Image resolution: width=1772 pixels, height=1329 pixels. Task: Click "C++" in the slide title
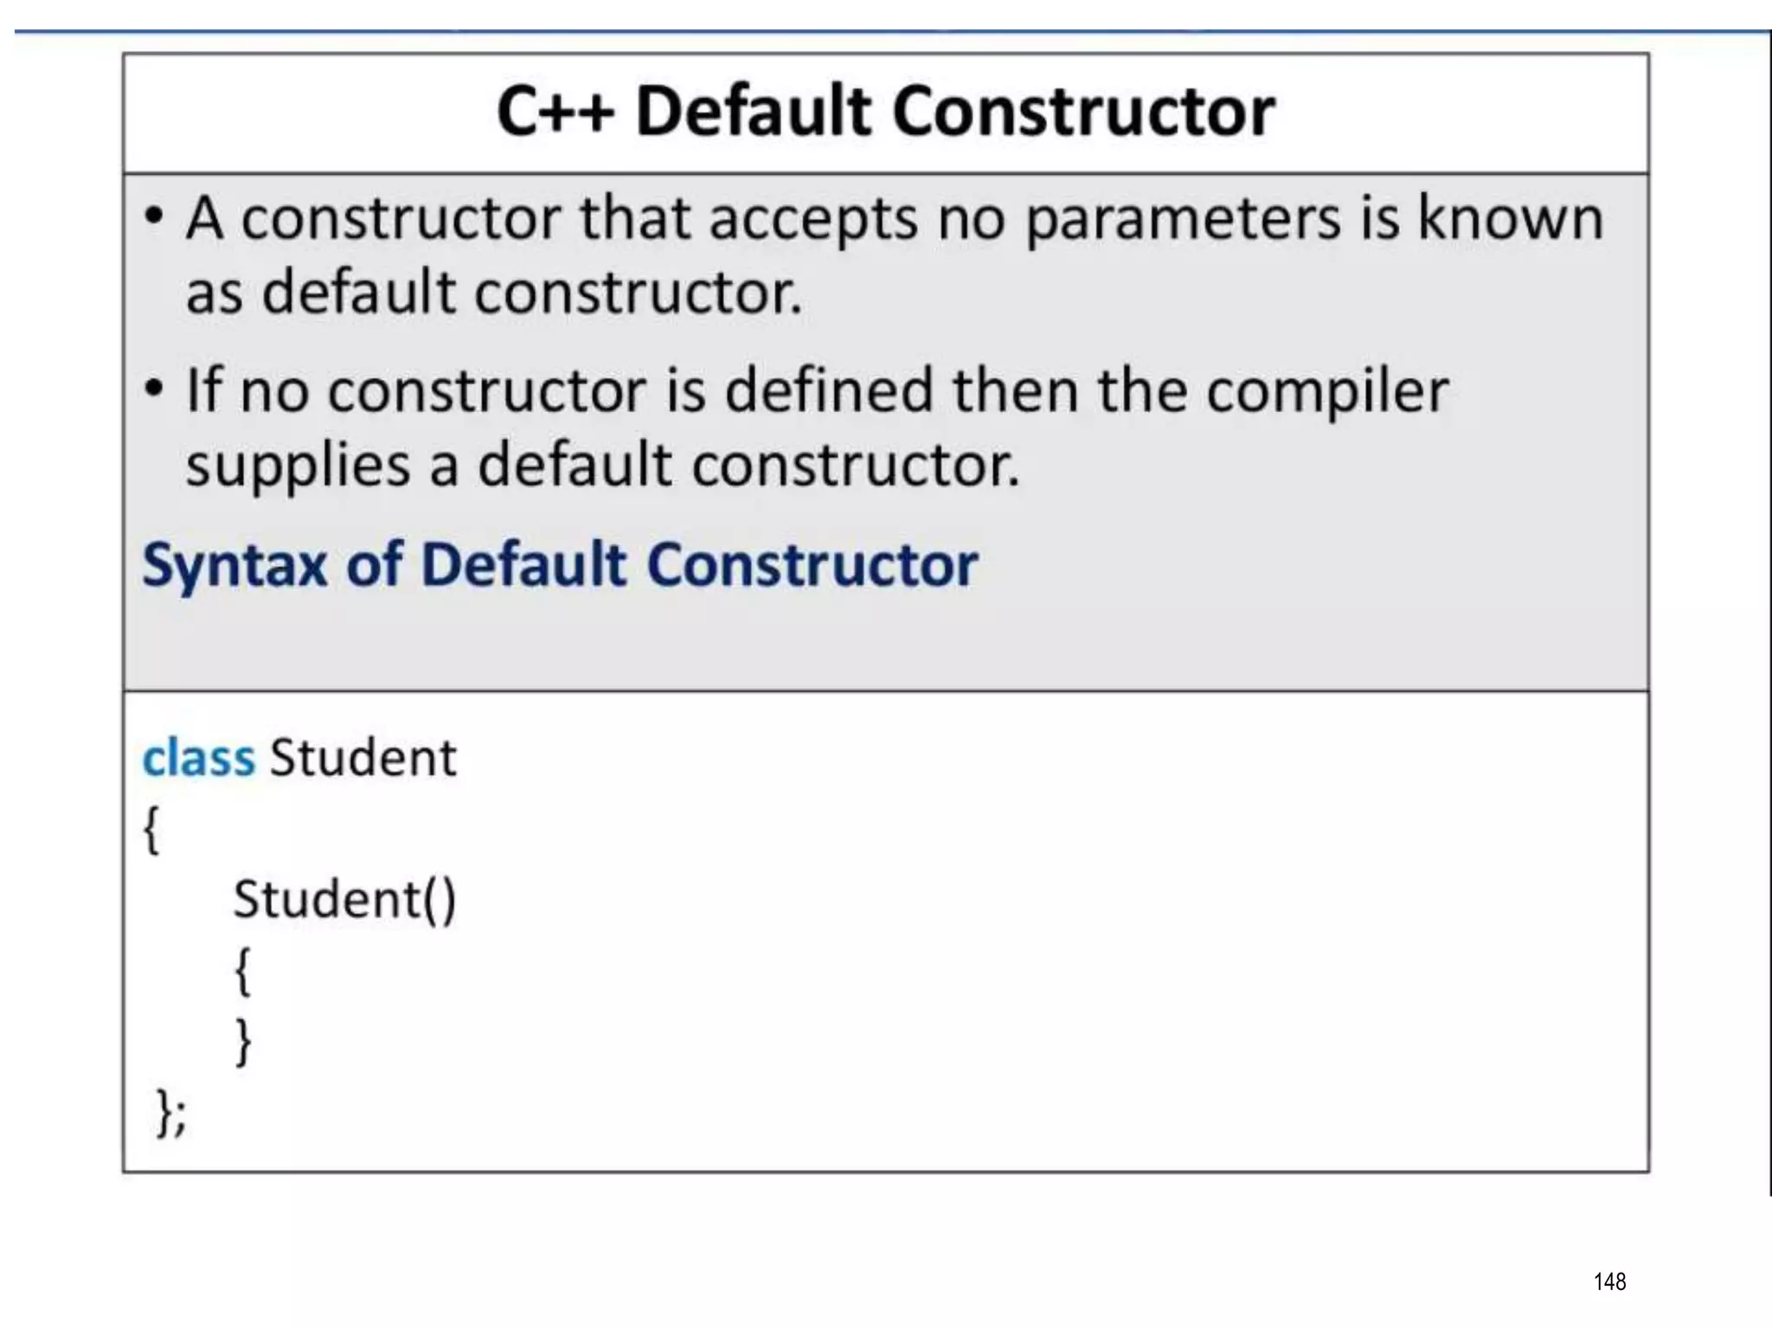click(555, 112)
